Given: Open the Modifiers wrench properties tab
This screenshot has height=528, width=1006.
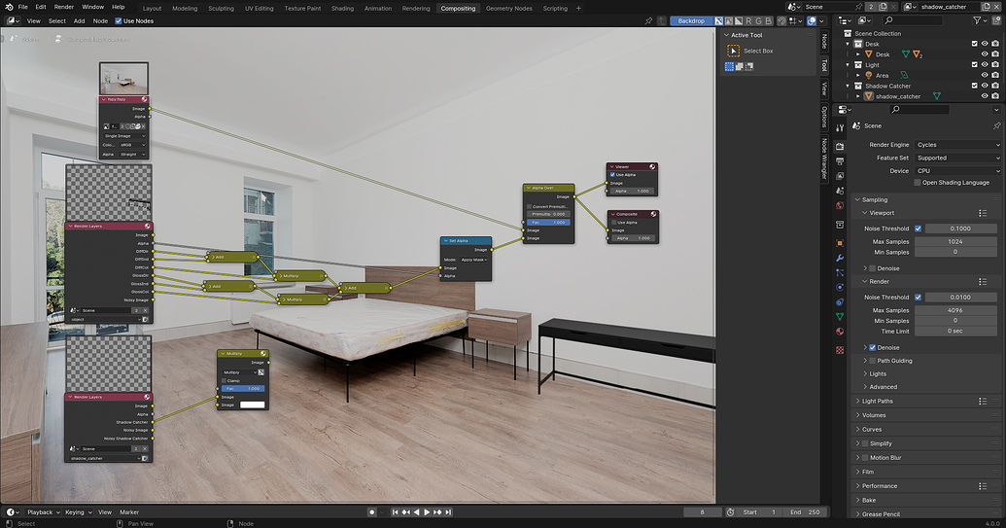Looking at the screenshot, I should pos(840,258).
